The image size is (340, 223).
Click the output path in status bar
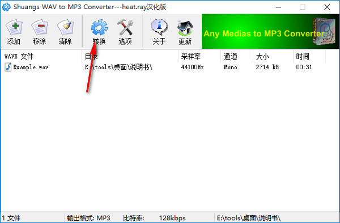[x=249, y=218]
